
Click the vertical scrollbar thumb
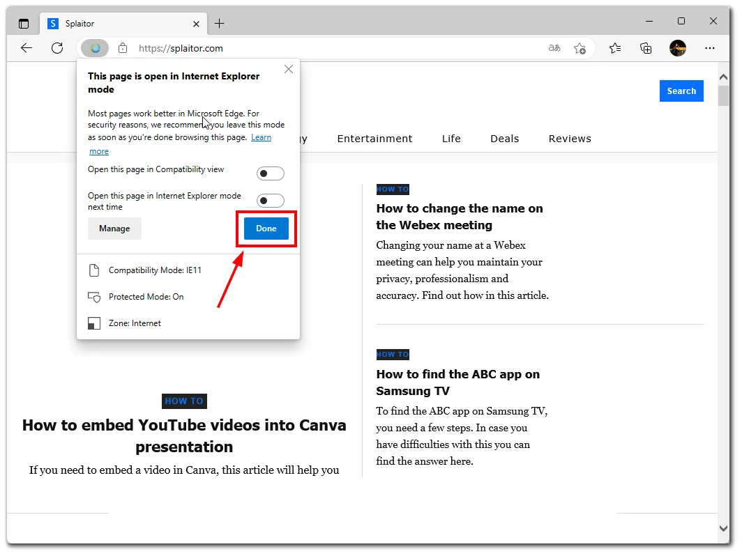(723, 95)
